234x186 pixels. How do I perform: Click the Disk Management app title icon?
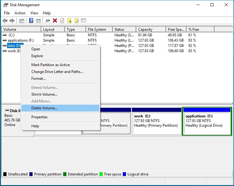[x=6, y=5]
